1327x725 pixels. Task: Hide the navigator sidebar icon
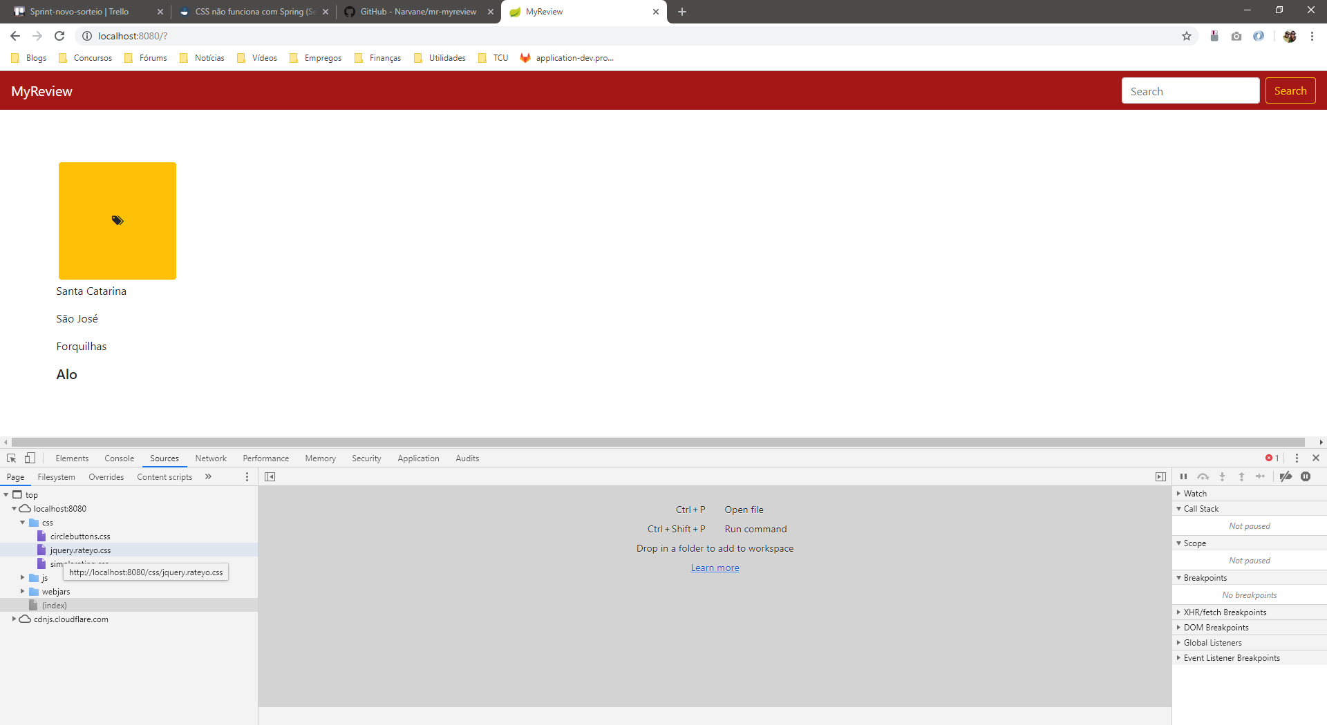click(270, 477)
